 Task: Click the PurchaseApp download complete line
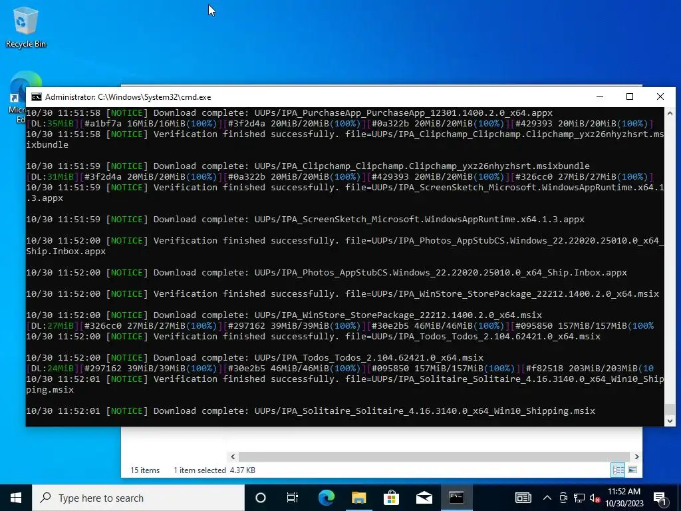pyautogui.click(x=289, y=113)
